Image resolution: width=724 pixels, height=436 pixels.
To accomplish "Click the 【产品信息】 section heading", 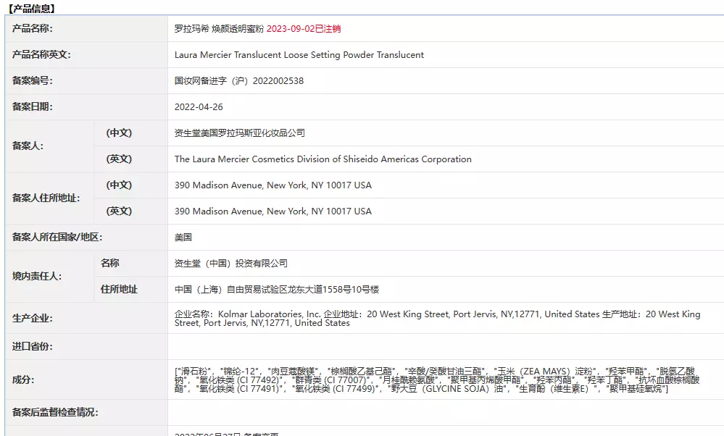I will pos(31,9).
